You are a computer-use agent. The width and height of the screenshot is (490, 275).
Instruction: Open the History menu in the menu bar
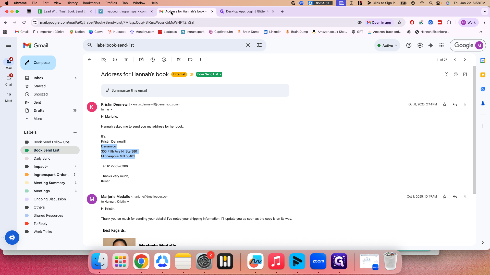pos(72,3)
